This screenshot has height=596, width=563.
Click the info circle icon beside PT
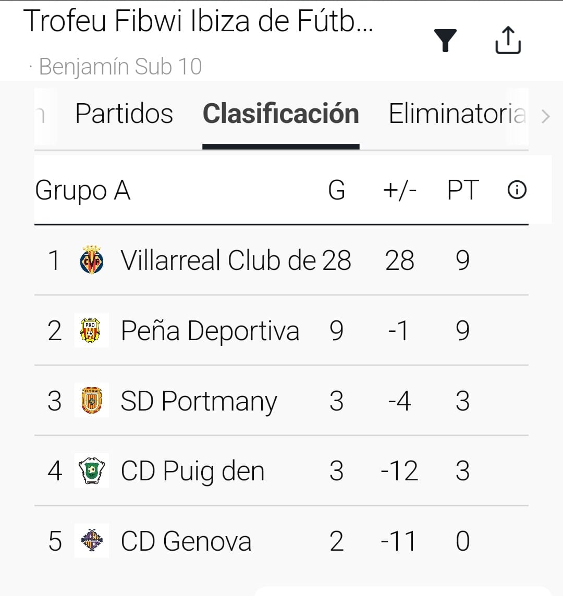[517, 190]
